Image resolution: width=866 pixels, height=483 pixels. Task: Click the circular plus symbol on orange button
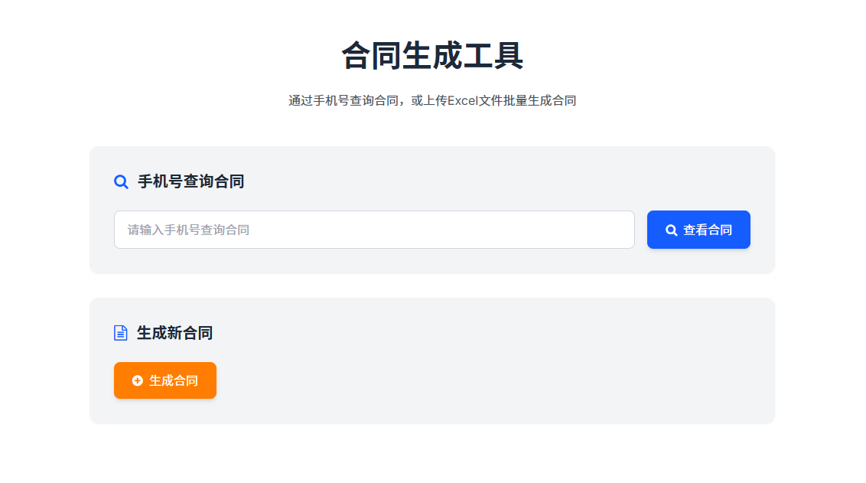136,380
